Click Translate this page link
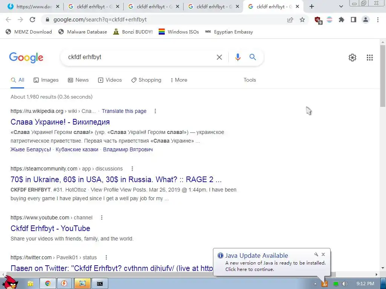Viewport: 386px width, 289px height. 124,111
